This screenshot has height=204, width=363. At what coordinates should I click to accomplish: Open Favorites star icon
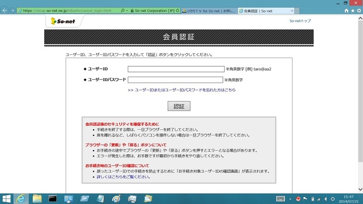coord(353,11)
